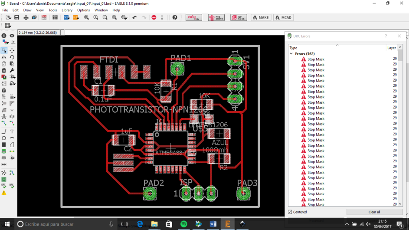Select the Mirror tool
This screenshot has width=409, height=230.
(x=4, y=57)
